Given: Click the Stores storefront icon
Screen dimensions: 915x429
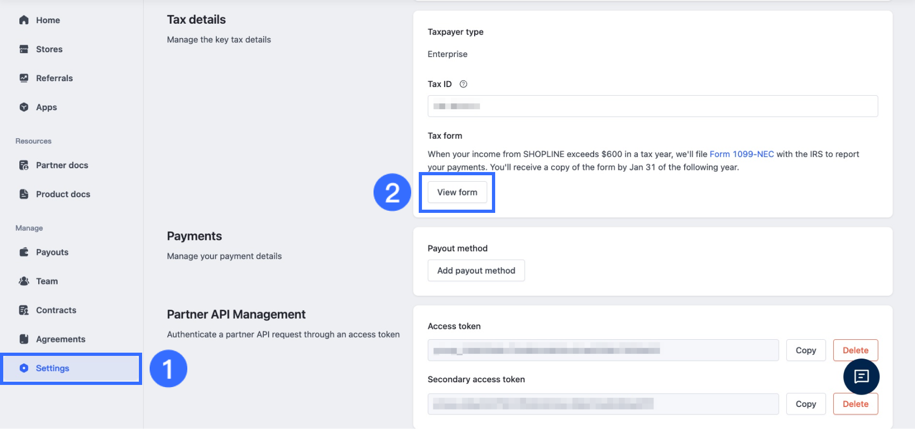Looking at the screenshot, I should point(24,49).
